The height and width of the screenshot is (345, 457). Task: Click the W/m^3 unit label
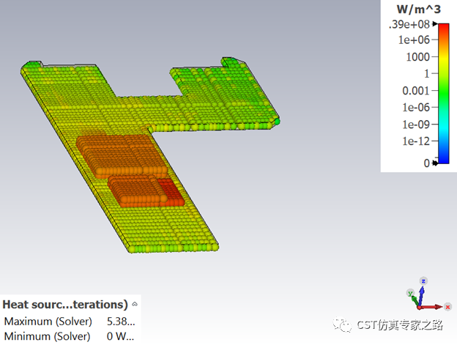click(418, 10)
